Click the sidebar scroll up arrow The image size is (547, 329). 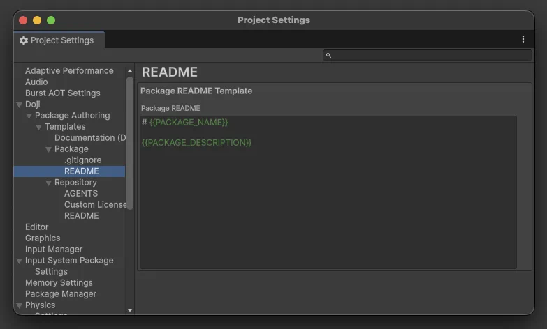(x=130, y=71)
